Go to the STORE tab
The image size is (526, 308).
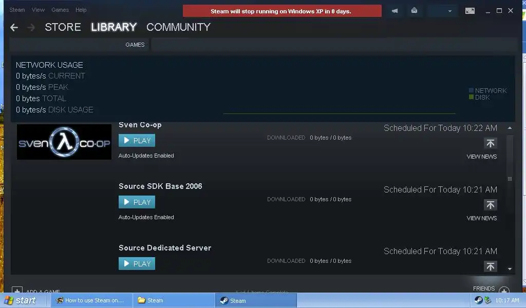tap(63, 27)
